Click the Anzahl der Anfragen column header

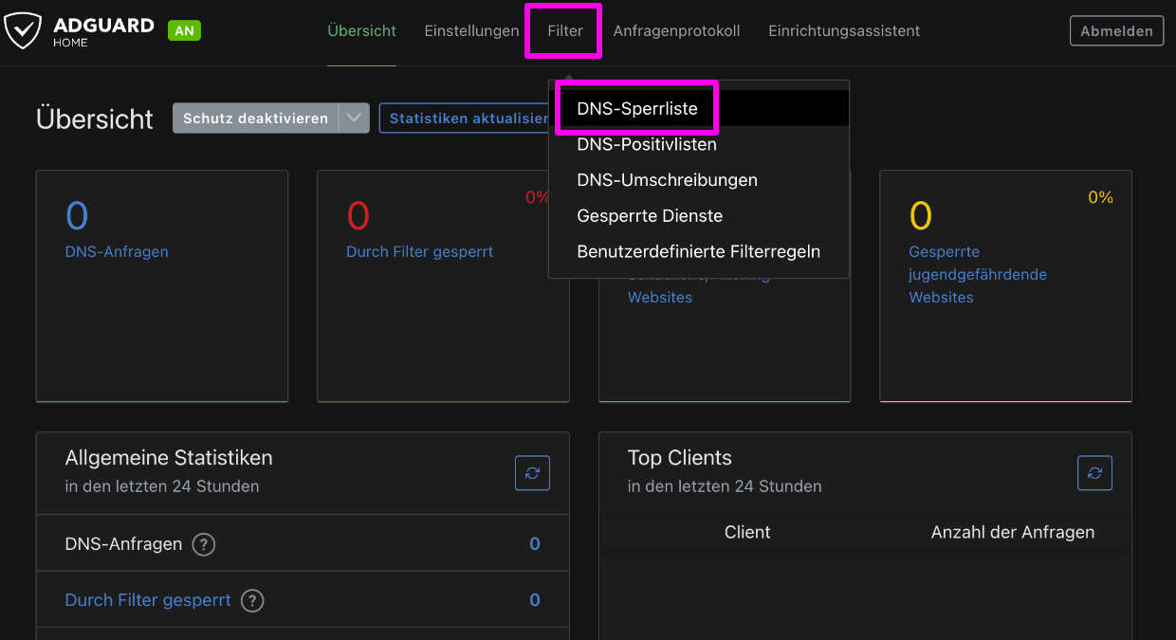[1013, 533]
